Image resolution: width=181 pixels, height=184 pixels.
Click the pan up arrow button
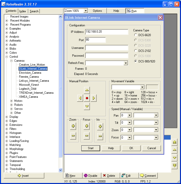(x=87, y=90)
